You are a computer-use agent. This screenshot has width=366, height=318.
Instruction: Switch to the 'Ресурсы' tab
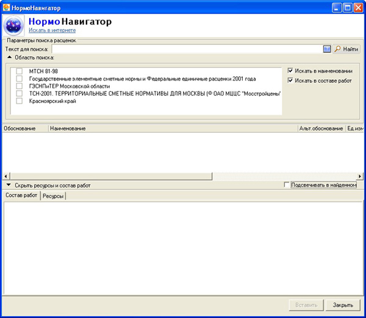53,196
